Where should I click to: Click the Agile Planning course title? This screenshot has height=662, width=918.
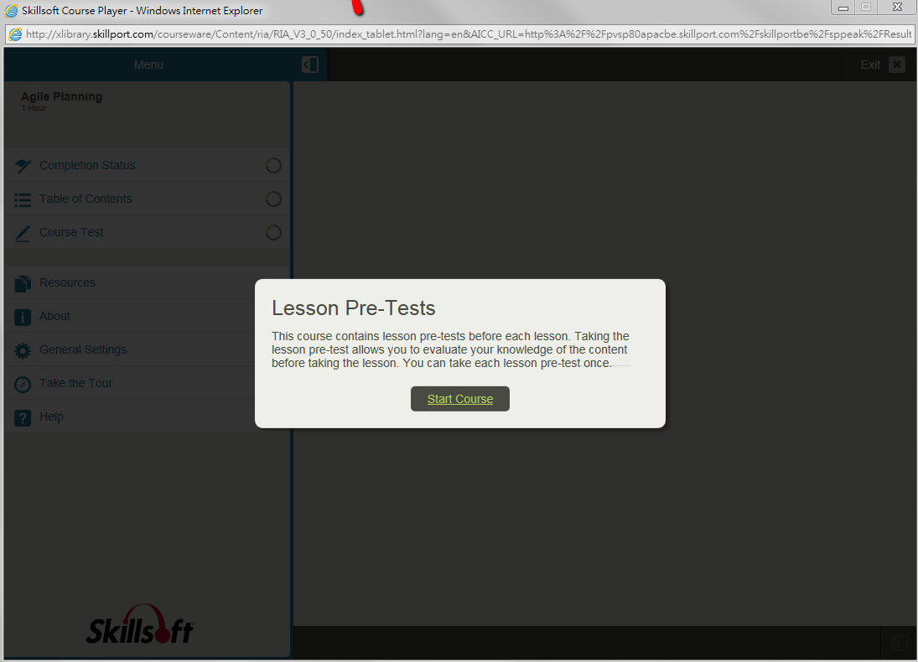pos(61,96)
